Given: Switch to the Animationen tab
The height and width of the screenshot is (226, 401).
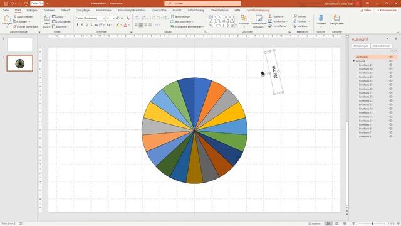Looking at the screenshot, I should pyautogui.click(x=103, y=11).
